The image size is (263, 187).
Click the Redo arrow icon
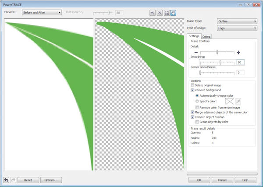(14, 180)
